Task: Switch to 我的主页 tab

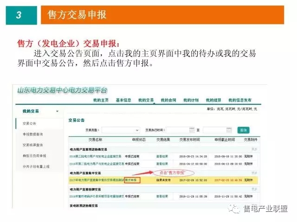Action: (101, 100)
